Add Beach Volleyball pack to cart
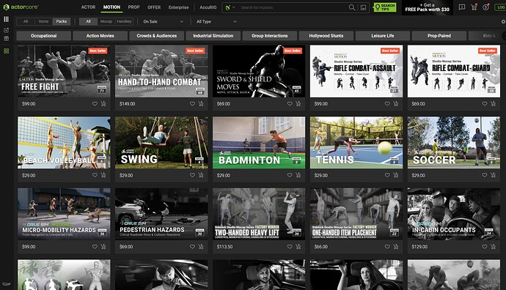This screenshot has height=290, width=506. pyautogui.click(x=103, y=175)
